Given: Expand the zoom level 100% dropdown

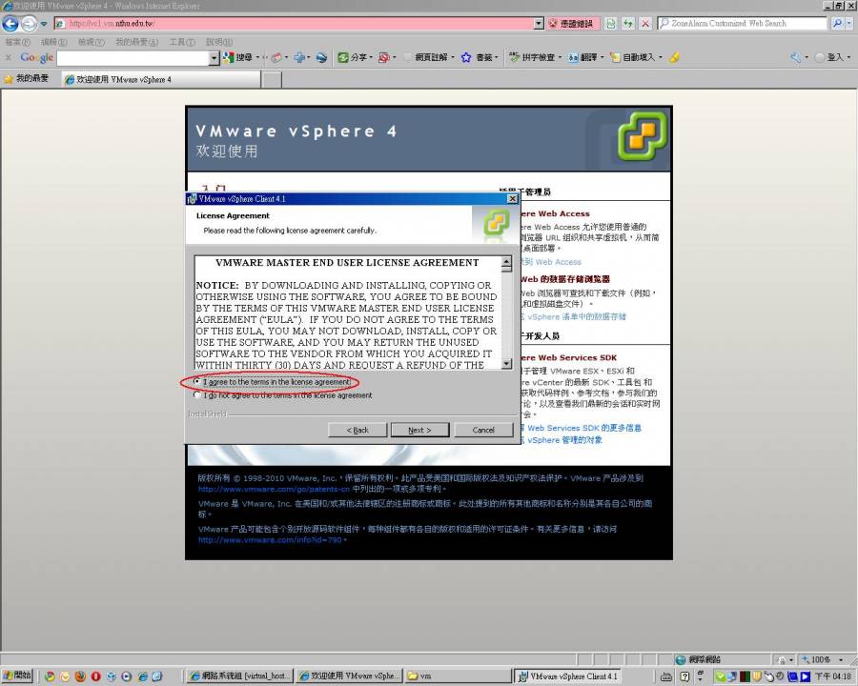Looking at the screenshot, I should [839, 659].
